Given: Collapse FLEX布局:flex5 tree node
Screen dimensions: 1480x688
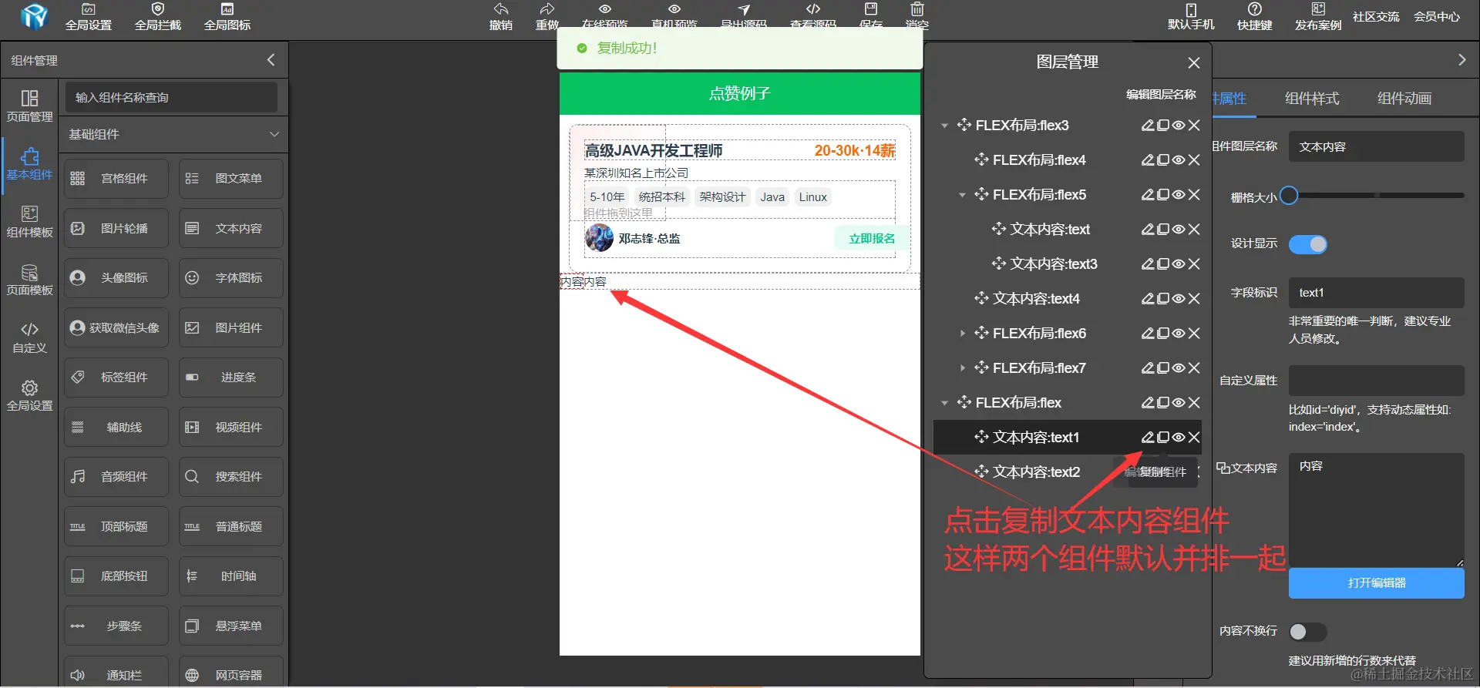Looking at the screenshot, I should click(962, 195).
